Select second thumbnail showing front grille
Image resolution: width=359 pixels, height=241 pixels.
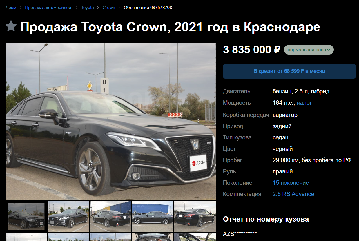click(x=68, y=216)
